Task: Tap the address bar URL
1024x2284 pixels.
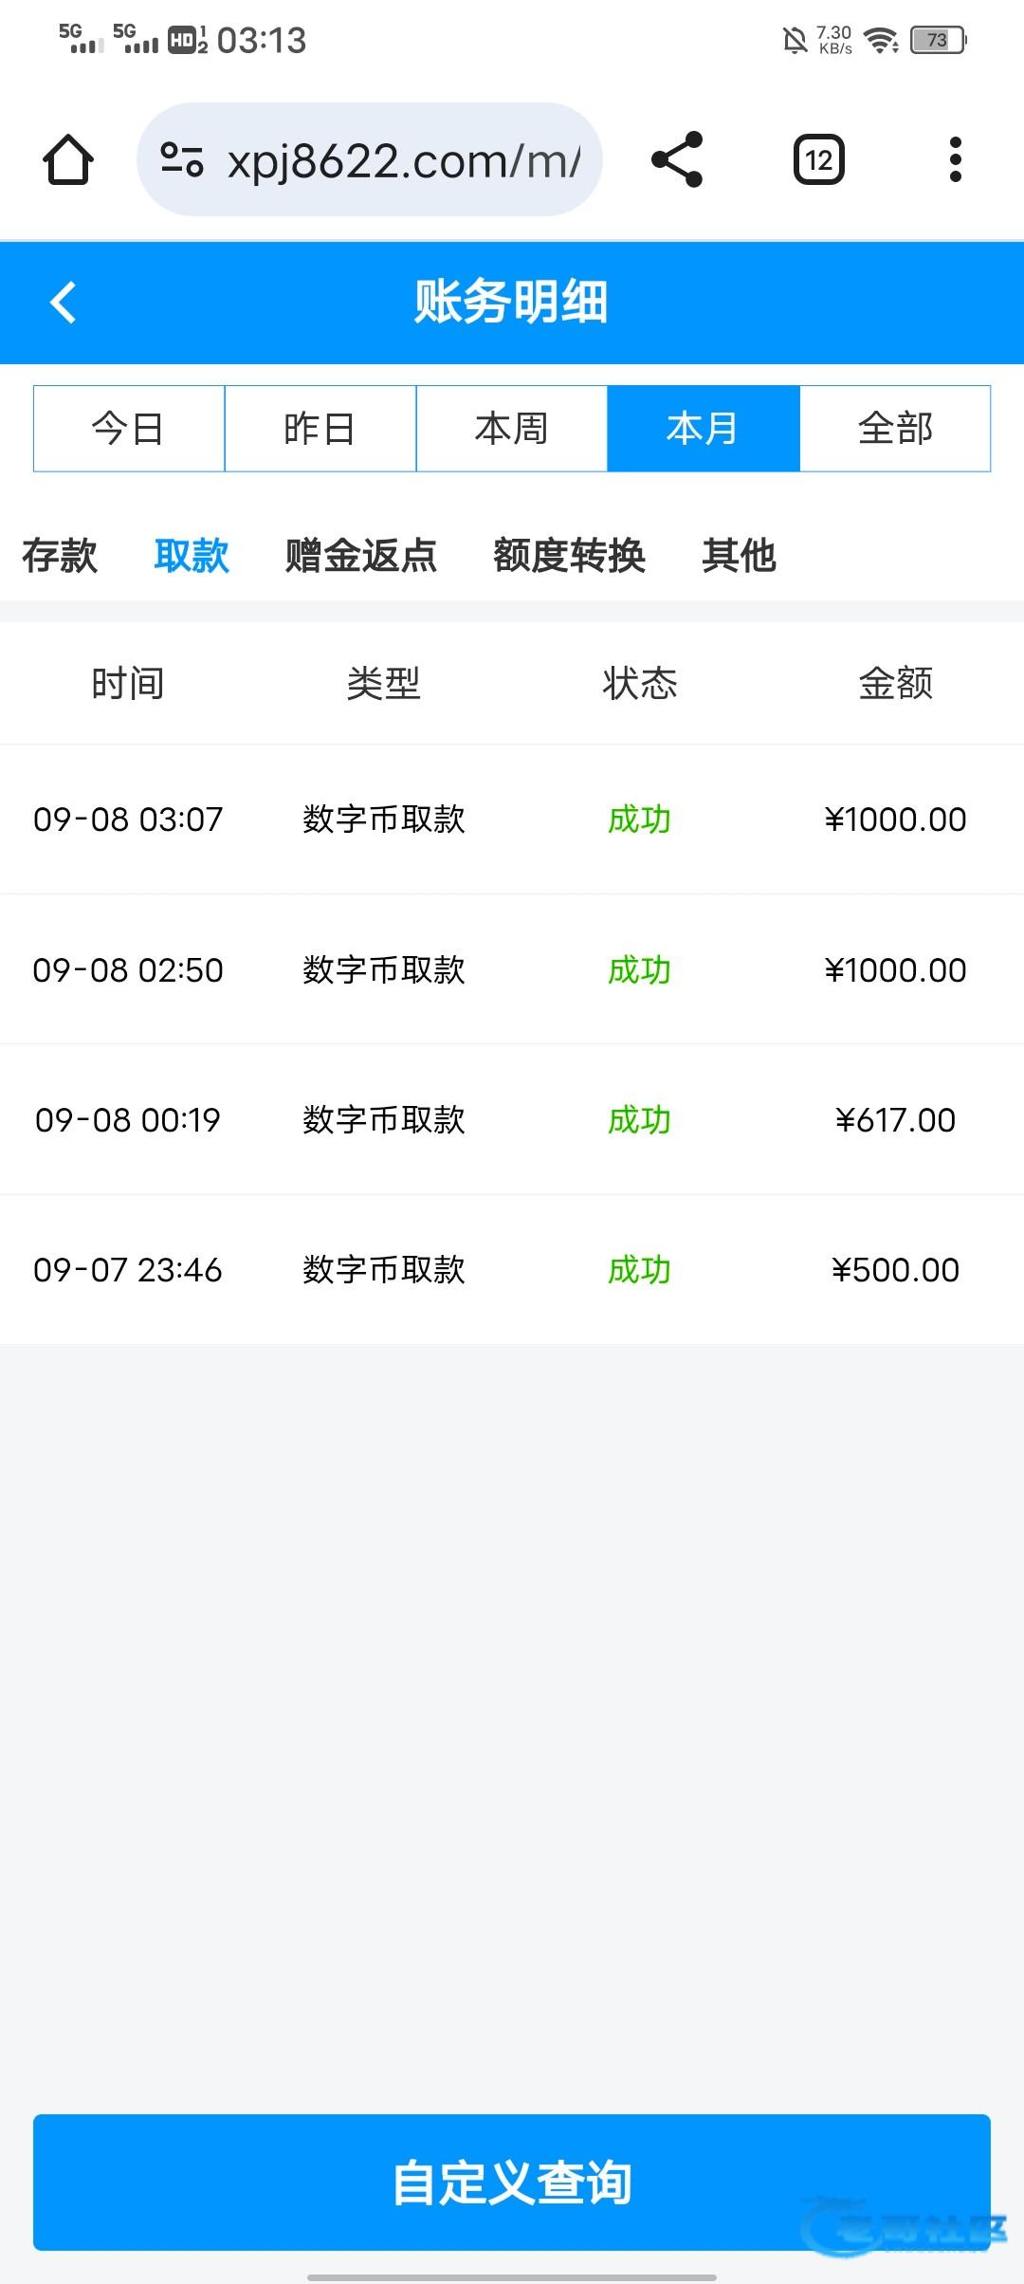Action: (404, 161)
